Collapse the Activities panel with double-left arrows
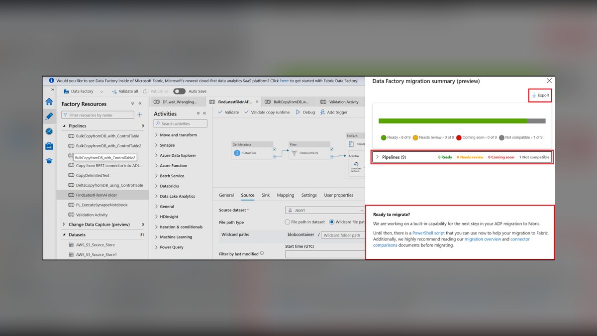597x336 pixels. [205, 113]
